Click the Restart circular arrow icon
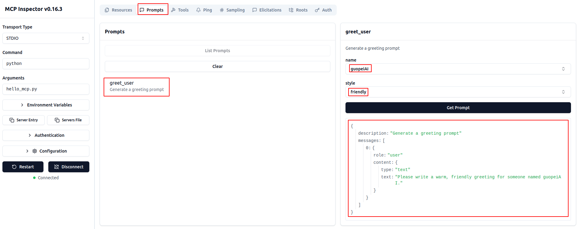 (14, 167)
